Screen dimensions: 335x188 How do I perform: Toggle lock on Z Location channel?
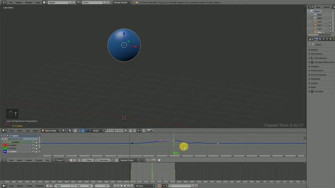click(36, 152)
